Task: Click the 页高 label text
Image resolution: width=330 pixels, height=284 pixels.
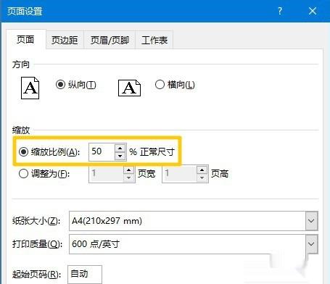Action: click(220, 174)
